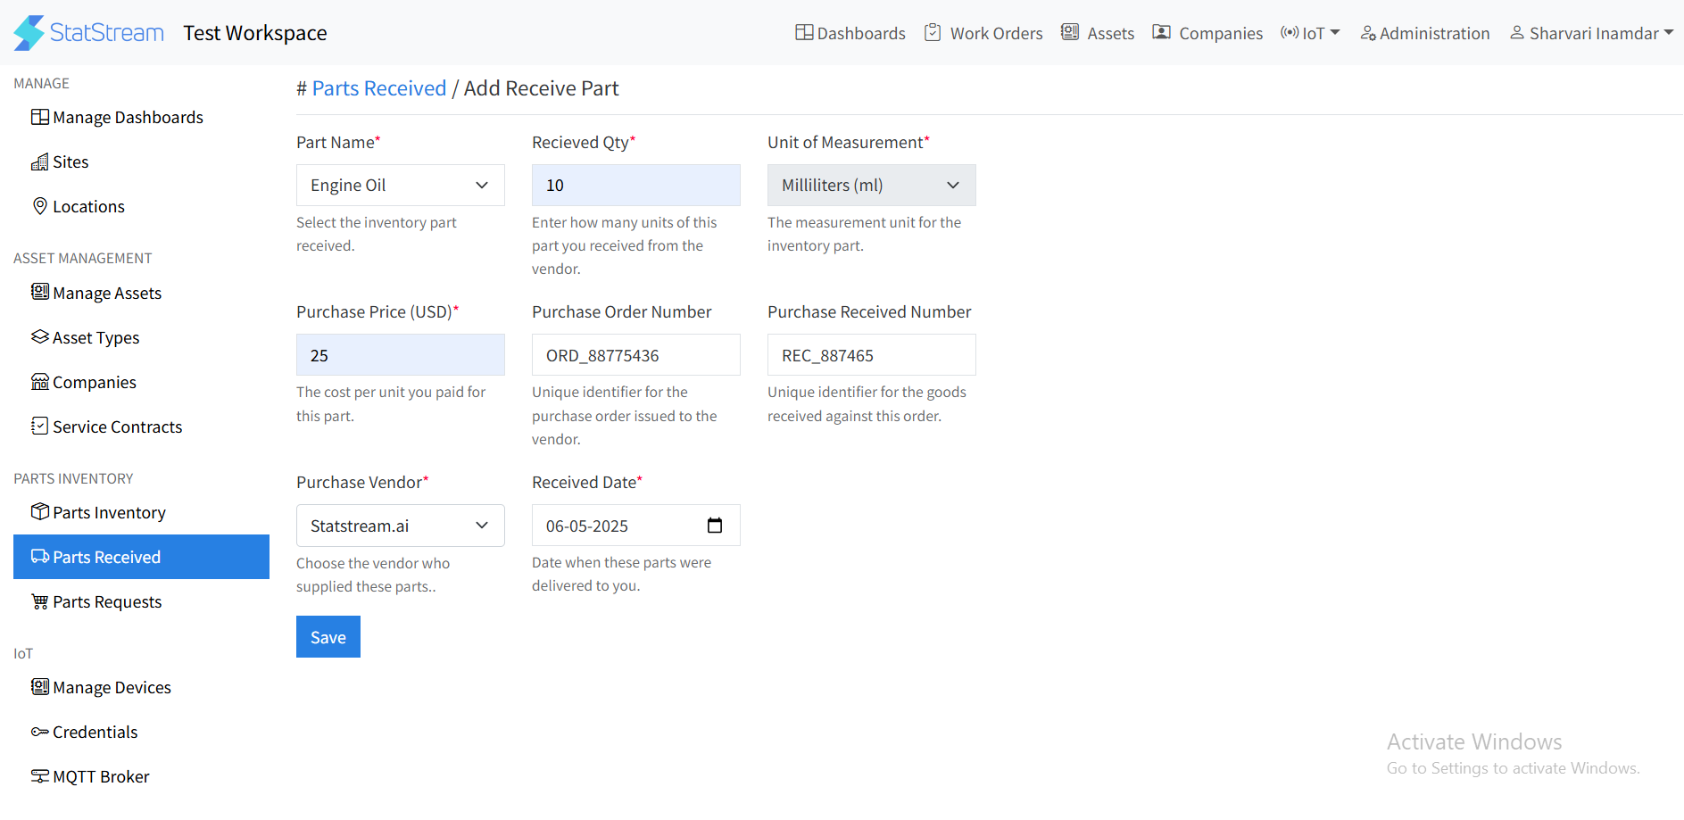The image size is (1684, 820).
Task: Focus the Purchase Order Number field
Action: coord(635,355)
